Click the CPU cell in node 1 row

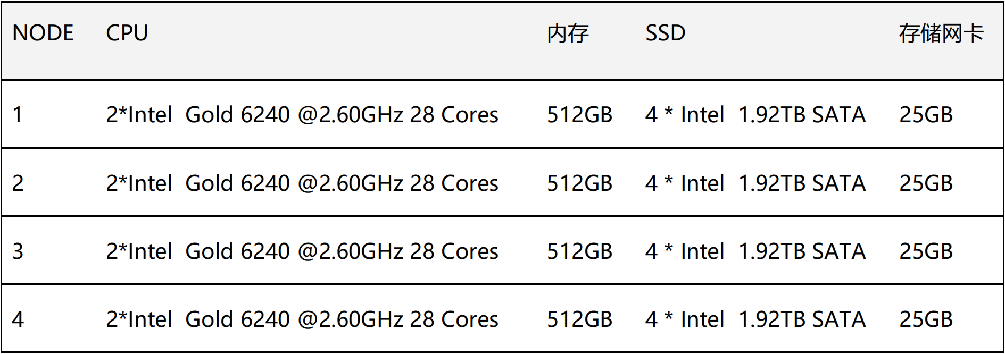point(302,115)
